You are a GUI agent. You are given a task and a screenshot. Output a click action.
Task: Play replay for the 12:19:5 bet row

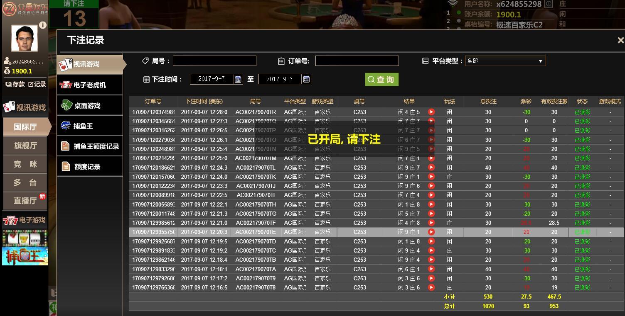point(431,241)
